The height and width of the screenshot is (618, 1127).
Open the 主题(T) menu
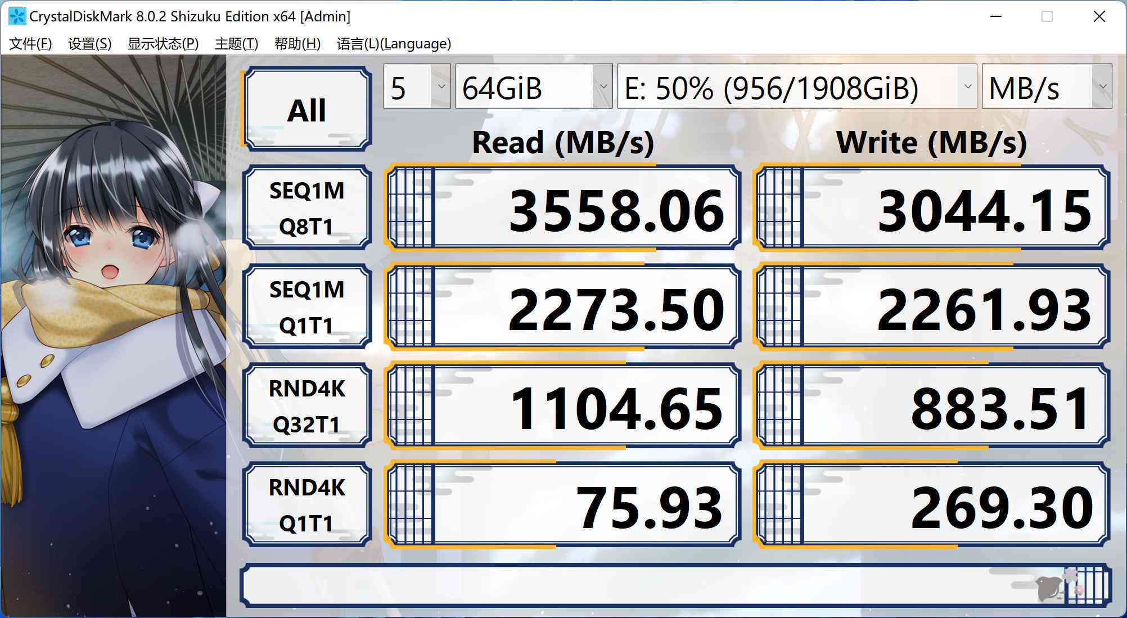[x=236, y=43]
